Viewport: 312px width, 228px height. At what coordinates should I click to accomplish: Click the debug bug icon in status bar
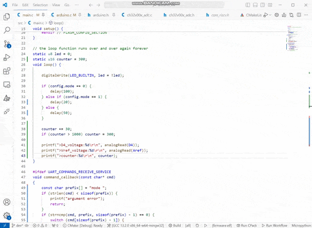click(x=197, y=225)
